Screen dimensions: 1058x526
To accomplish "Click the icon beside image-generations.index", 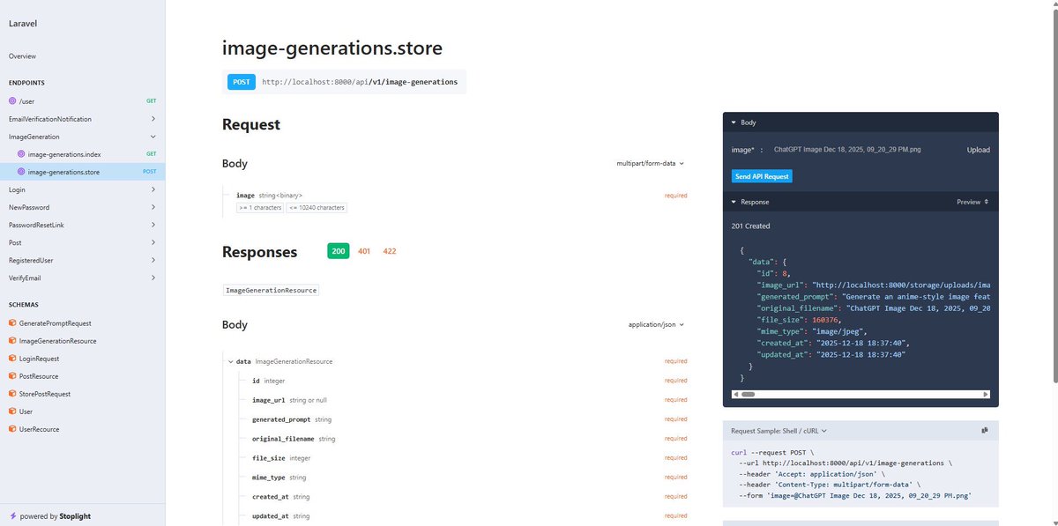I will 21,154.
